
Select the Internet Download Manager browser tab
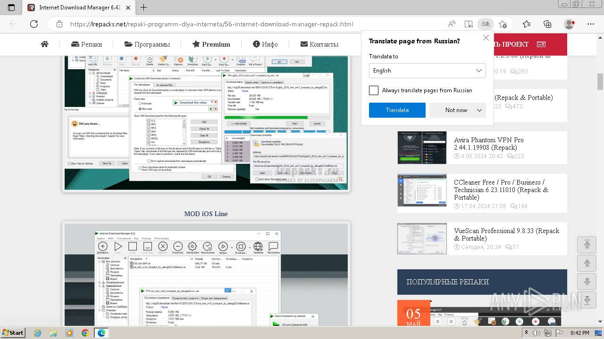point(78,8)
